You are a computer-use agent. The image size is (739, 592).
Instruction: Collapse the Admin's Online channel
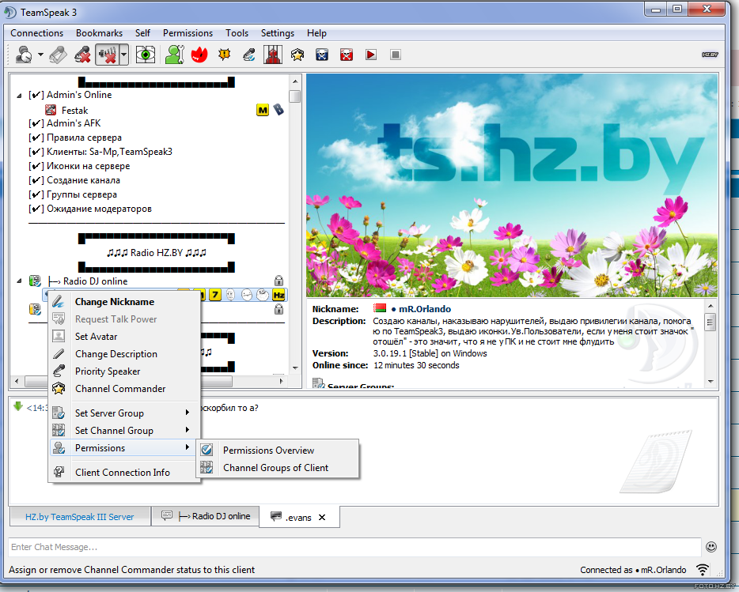click(19, 96)
